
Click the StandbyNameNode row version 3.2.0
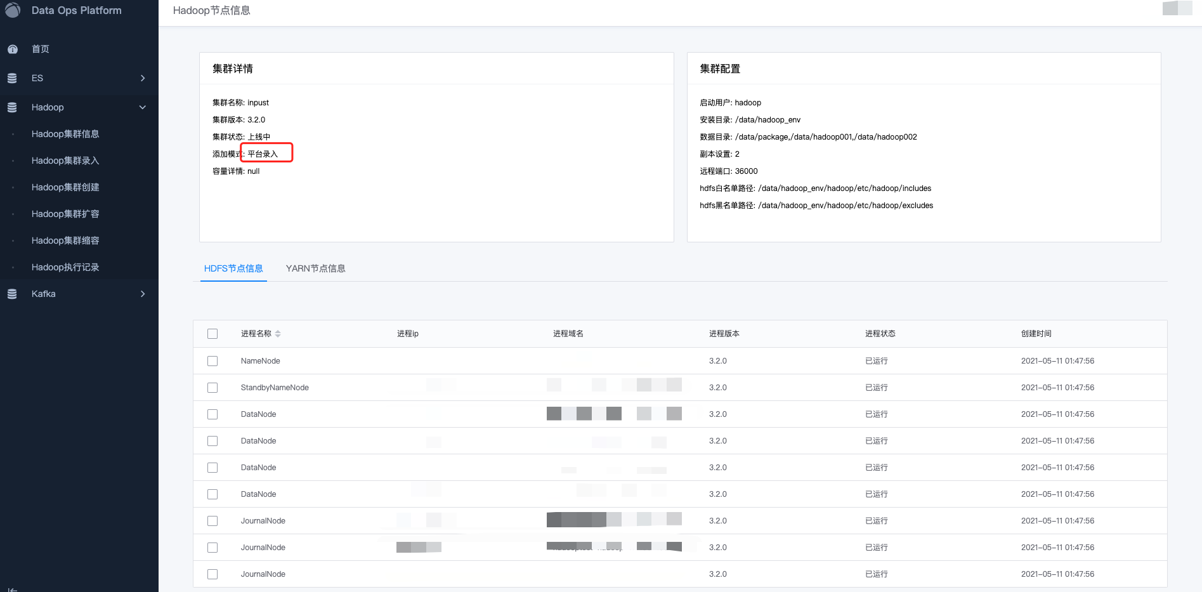click(x=718, y=388)
